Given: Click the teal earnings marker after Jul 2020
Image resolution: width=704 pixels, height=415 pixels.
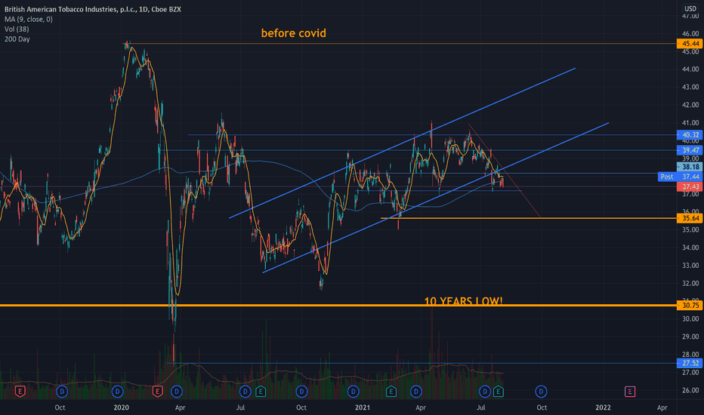Looking at the screenshot, I should pos(261,392).
